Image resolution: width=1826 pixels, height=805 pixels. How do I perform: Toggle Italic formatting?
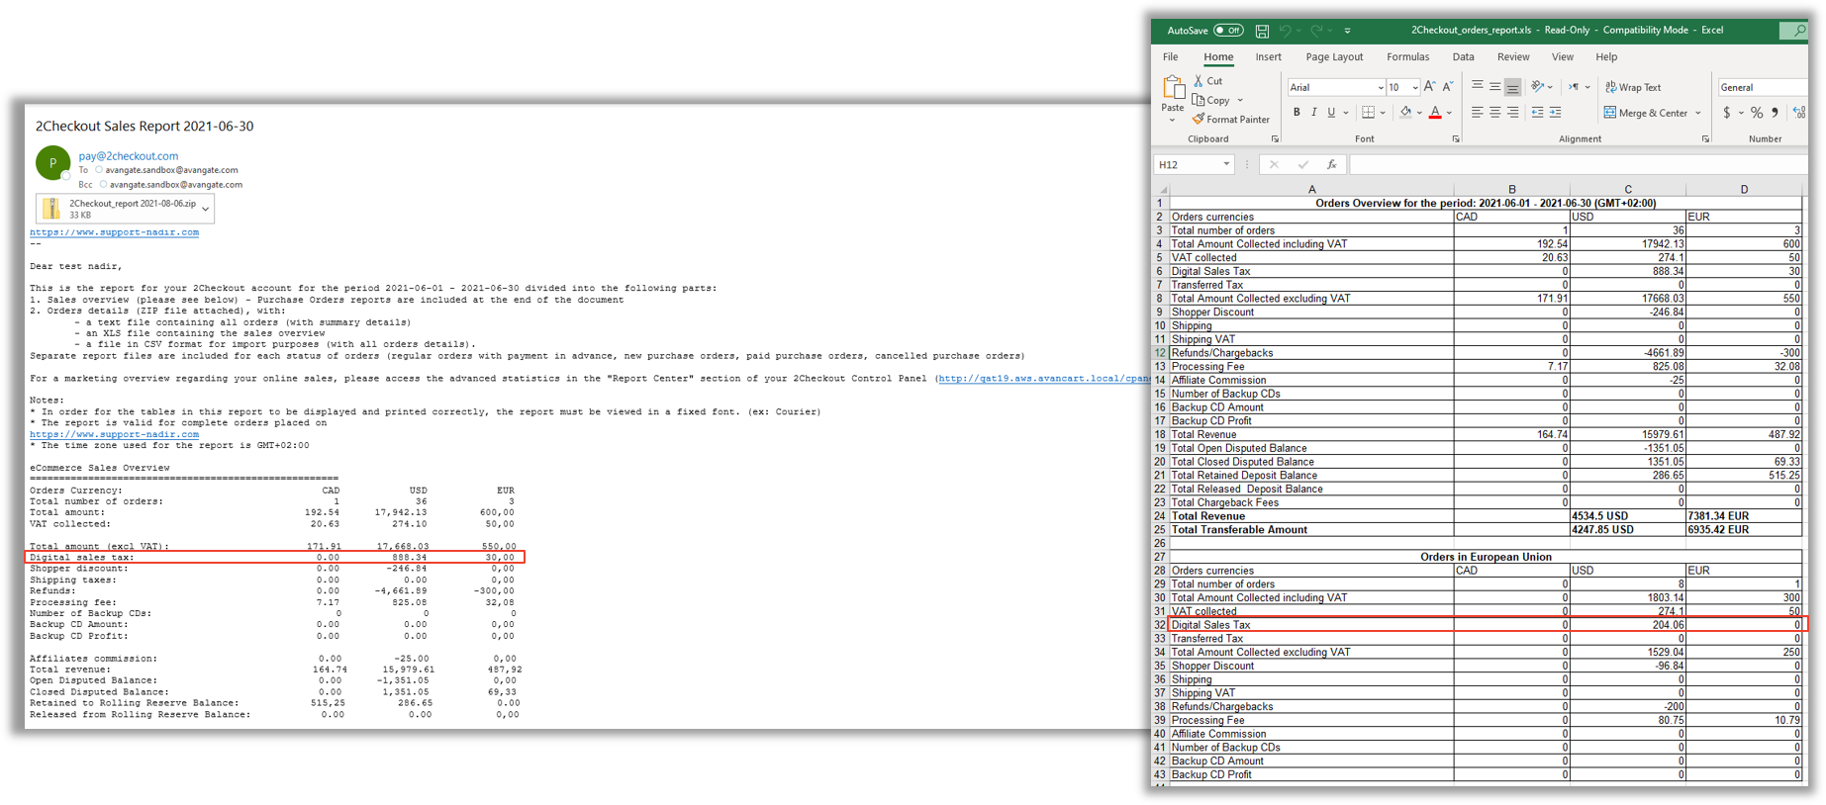point(1314,113)
